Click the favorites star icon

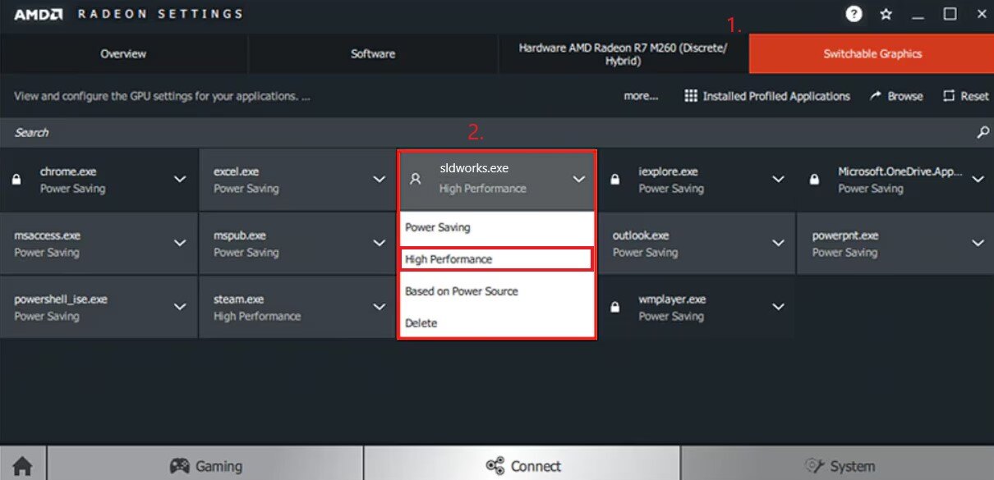pyautogui.click(x=886, y=14)
